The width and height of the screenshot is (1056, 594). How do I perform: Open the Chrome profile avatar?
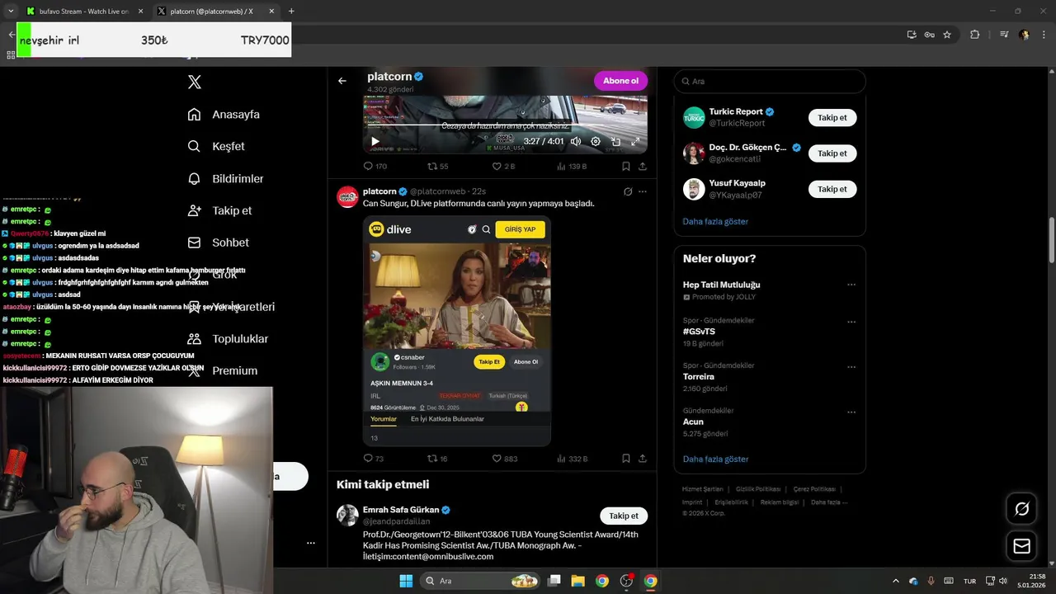pos(1024,35)
